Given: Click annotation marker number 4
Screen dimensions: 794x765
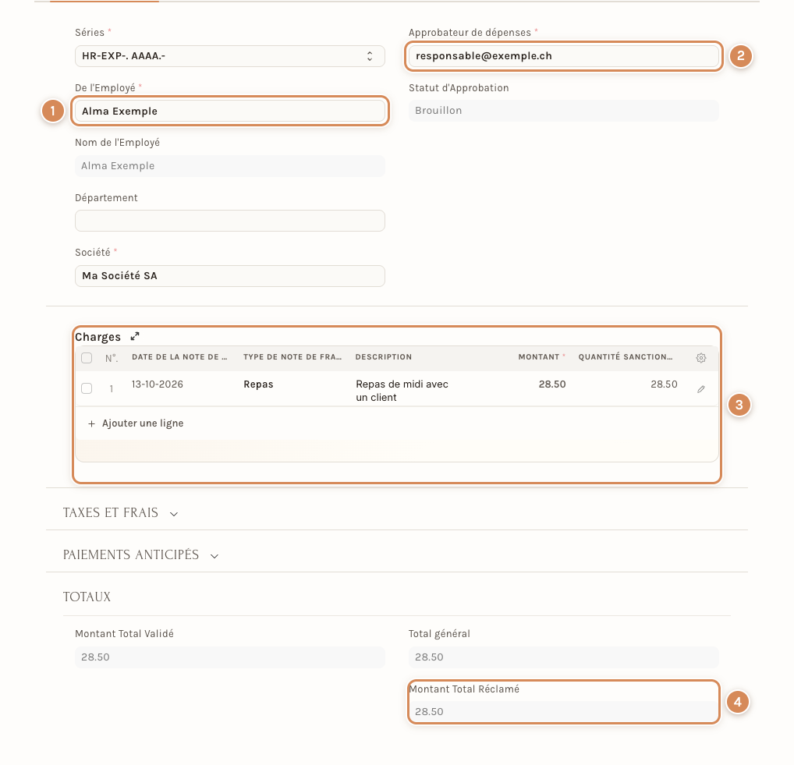Looking at the screenshot, I should point(737,702).
